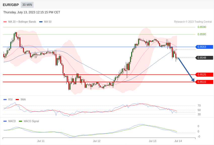Viewport: 214px width, 145px height.
Task: Click the RSI legend swatch
Action: point(5,100)
